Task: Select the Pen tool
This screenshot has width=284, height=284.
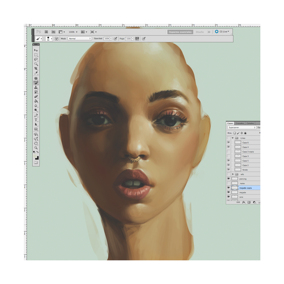Action: [36, 115]
